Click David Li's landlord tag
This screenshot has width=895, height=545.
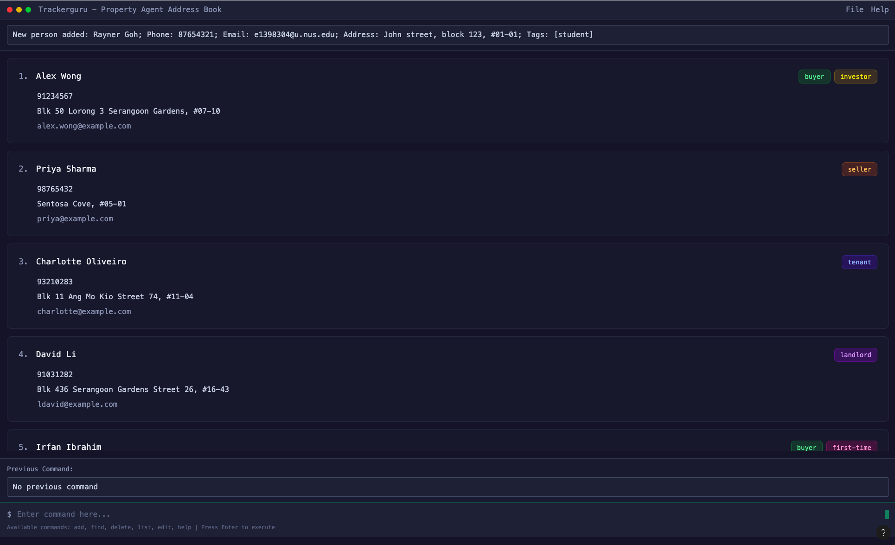click(x=855, y=355)
